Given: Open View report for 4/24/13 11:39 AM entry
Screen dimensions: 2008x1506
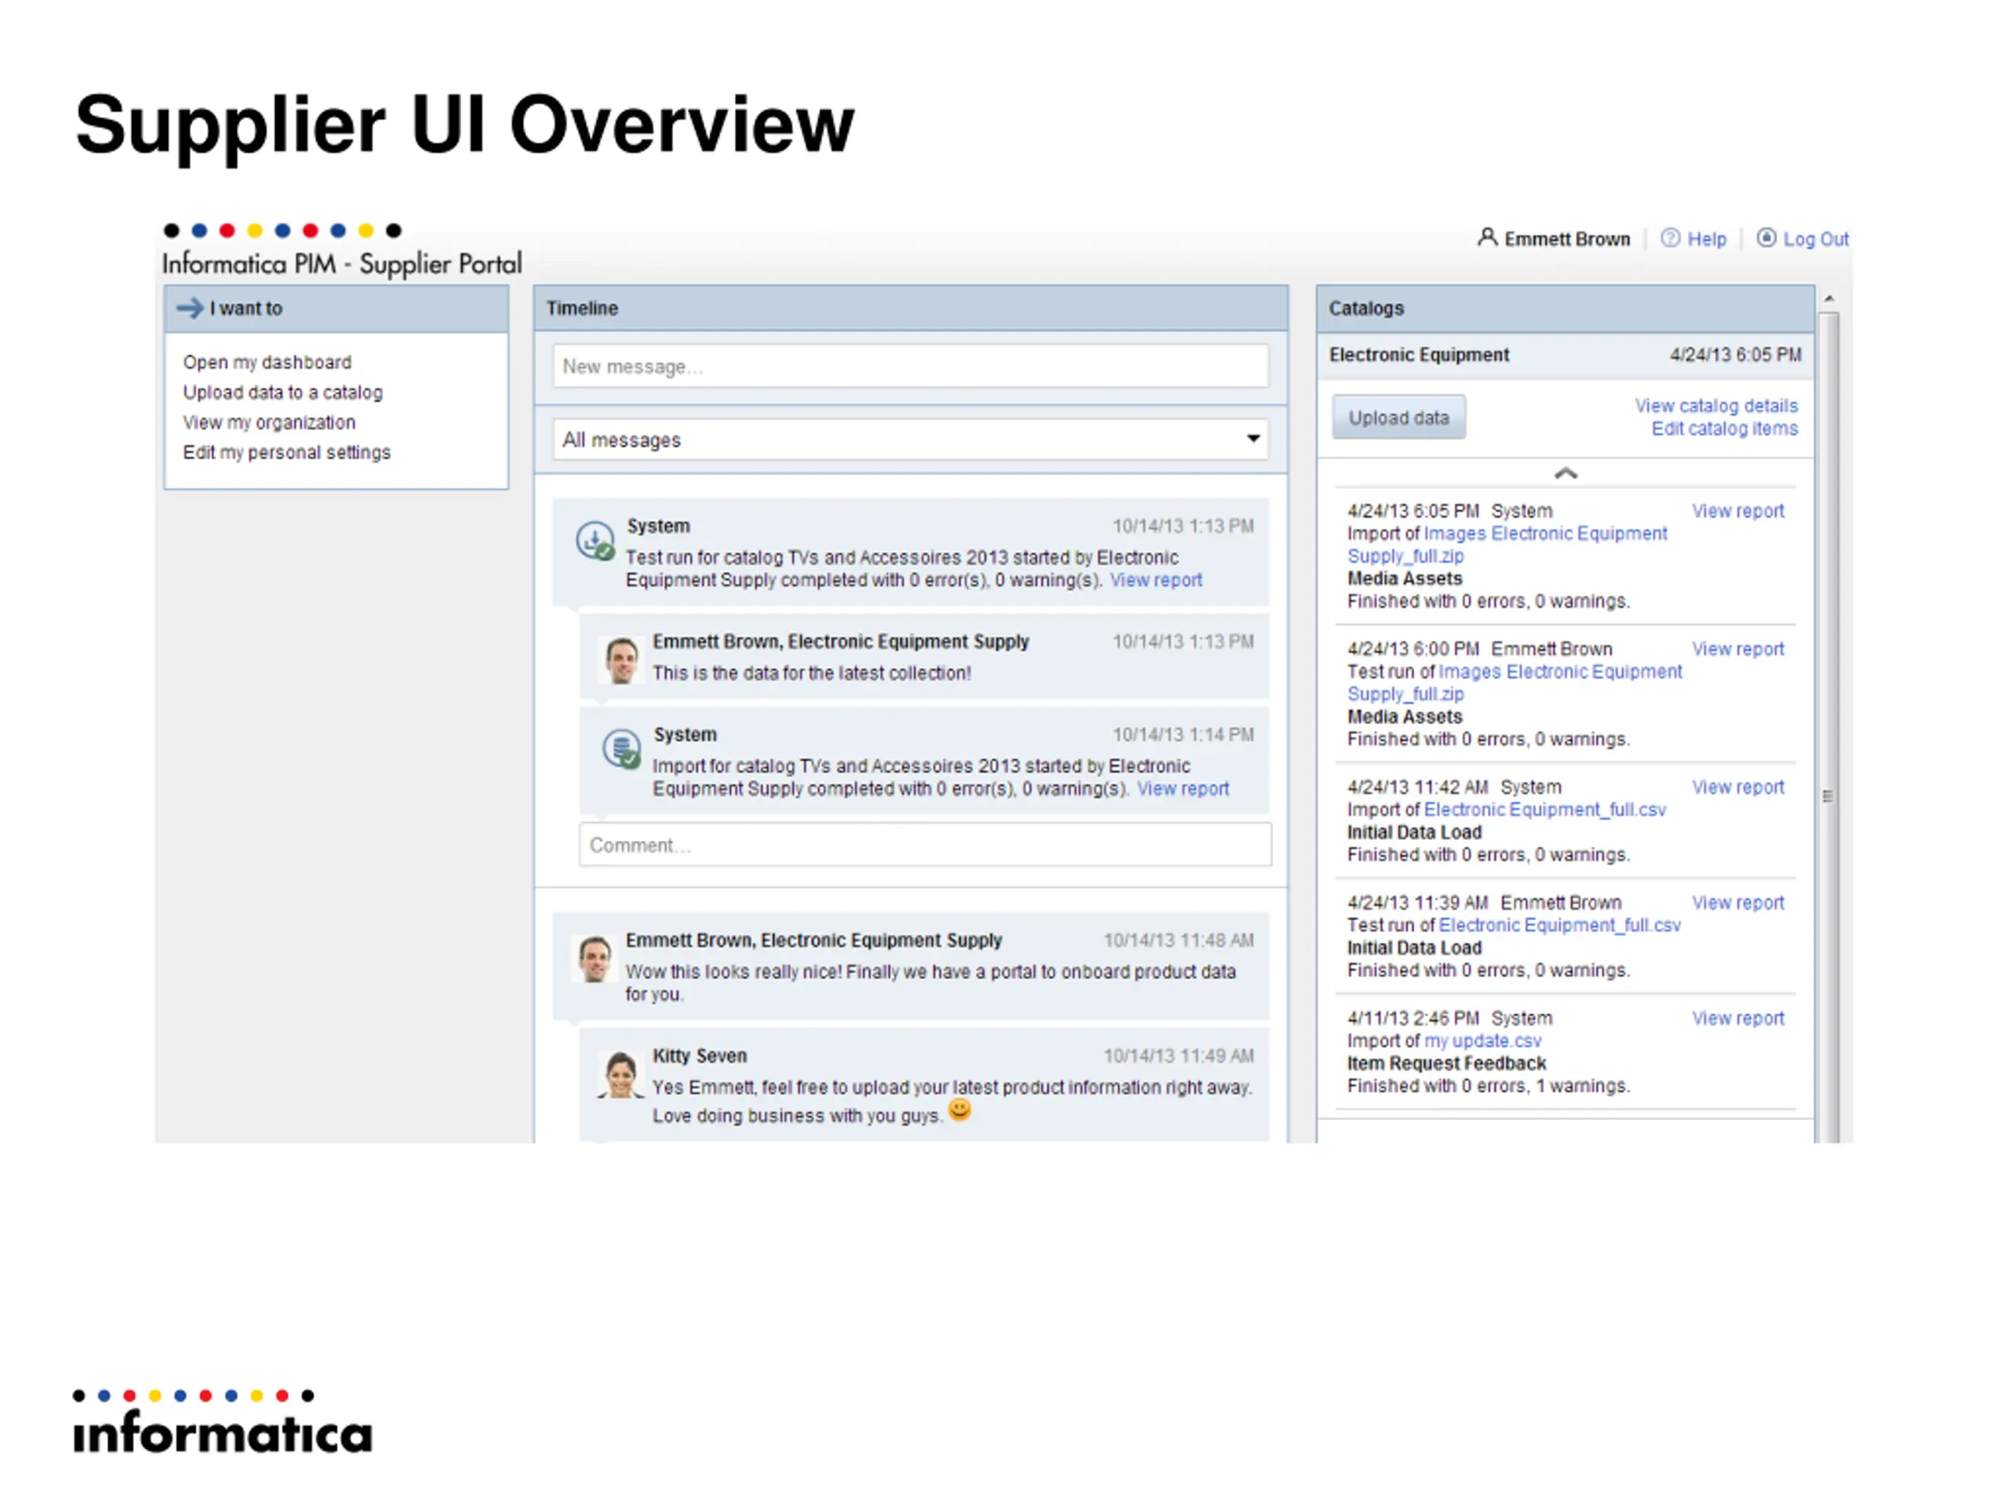Looking at the screenshot, I should tap(1737, 902).
